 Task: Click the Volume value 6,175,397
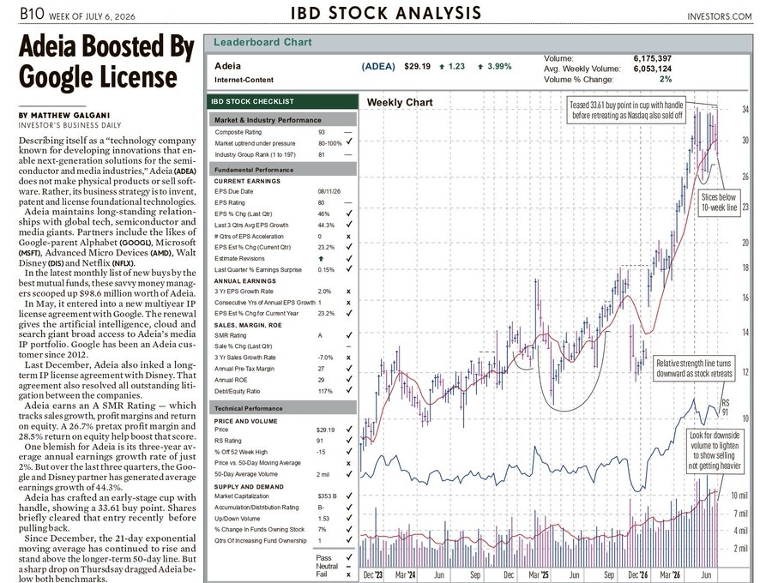[653, 58]
